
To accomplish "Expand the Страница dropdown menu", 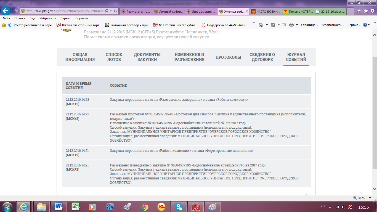I will [310, 25].
